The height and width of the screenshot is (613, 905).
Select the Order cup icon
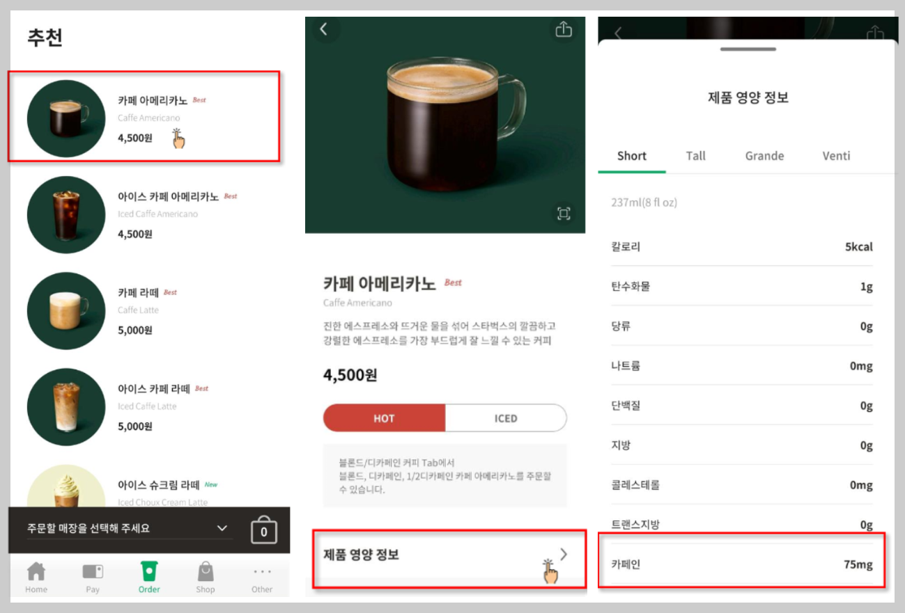[x=148, y=571]
